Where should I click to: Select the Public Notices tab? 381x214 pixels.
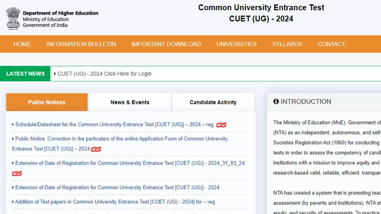point(47,102)
